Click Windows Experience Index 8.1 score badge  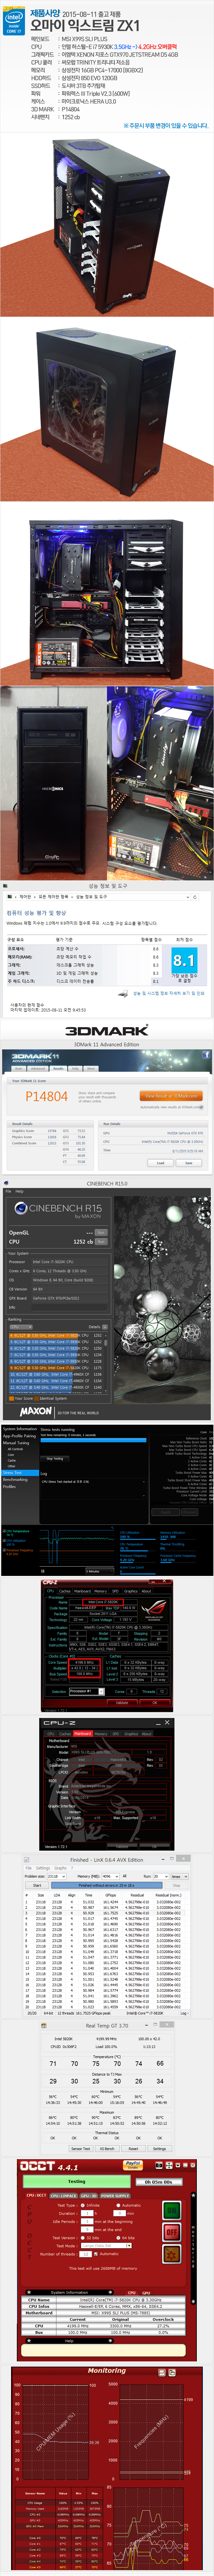tap(184, 961)
